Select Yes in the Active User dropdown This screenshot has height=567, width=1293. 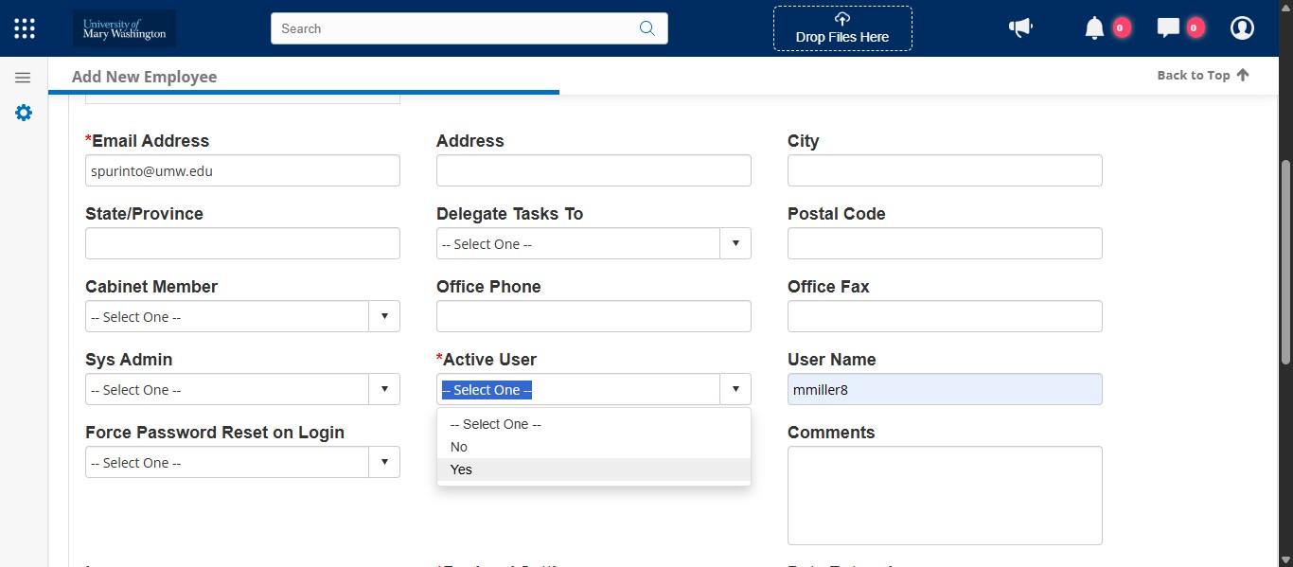click(x=461, y=469)
